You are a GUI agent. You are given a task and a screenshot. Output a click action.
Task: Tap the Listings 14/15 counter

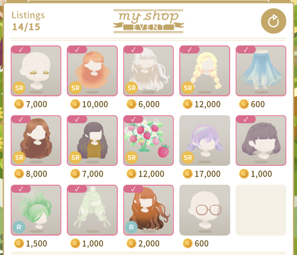point(28,21)
